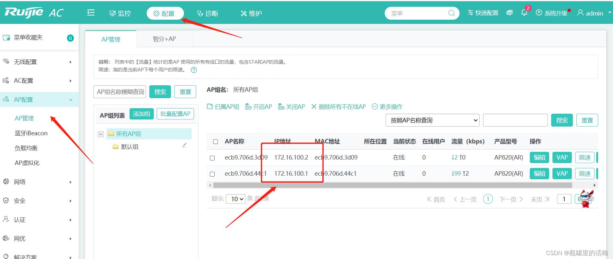The width and height of the screenshot is (613, 259).
Task: Click 开启AP action
Action: pyautogui.click(x=258, y=107)
